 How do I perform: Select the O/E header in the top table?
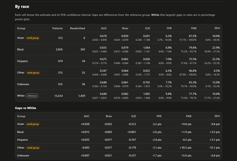148,28
